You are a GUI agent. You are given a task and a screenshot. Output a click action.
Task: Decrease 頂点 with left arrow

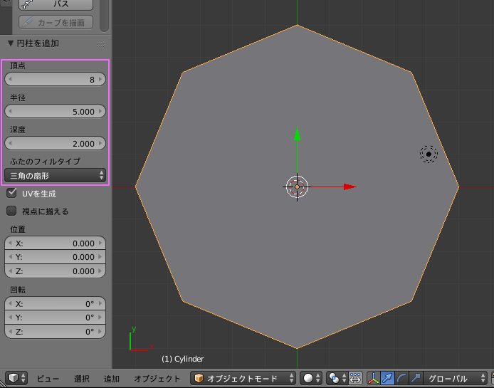pyautogui.click(x=10, y=79)
